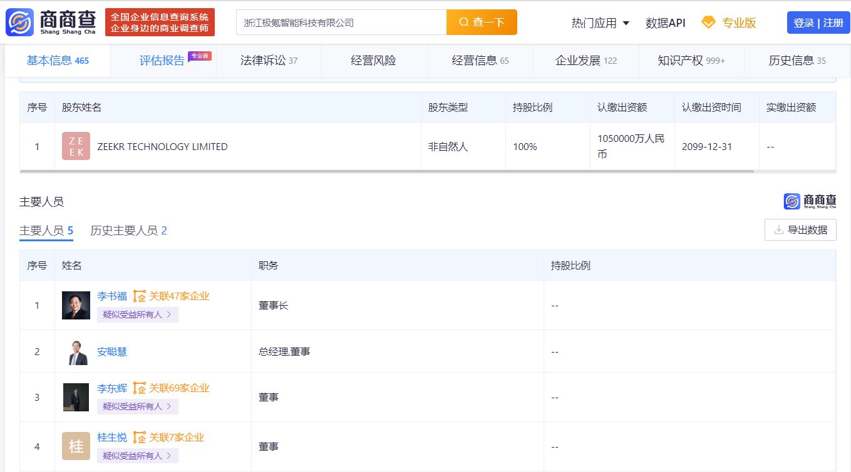This screenshot has width=851, height=472.
Task: Switch to the 法律诉讼 tab
Action: pos(269,61)
